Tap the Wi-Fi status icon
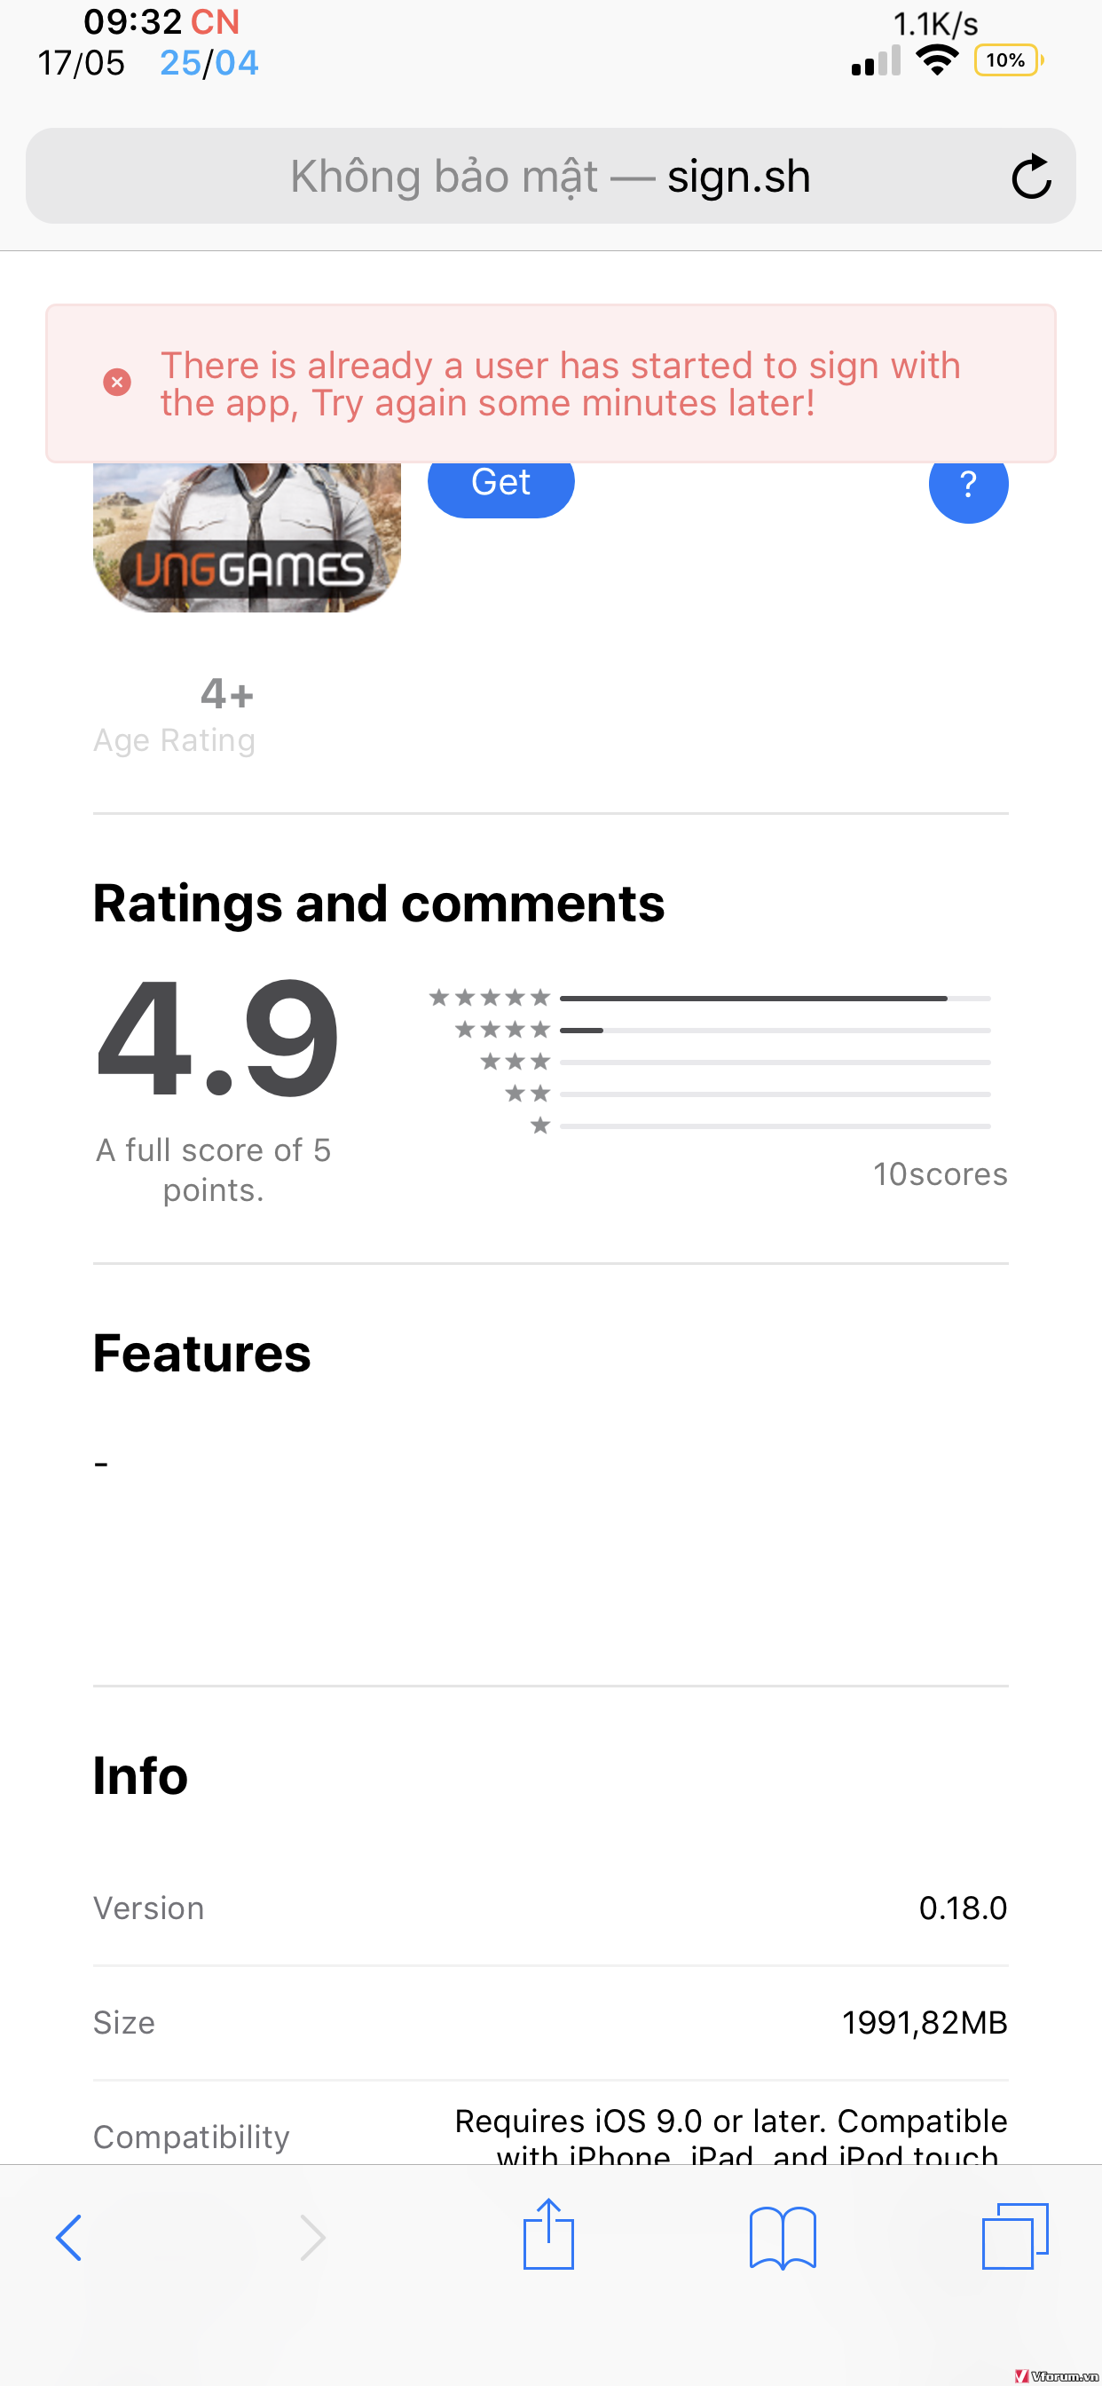1102x2386 pixels. [x=936, y=60]
